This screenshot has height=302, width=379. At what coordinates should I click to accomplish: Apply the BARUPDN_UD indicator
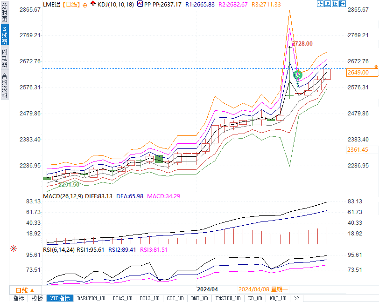tap(91, 298)
